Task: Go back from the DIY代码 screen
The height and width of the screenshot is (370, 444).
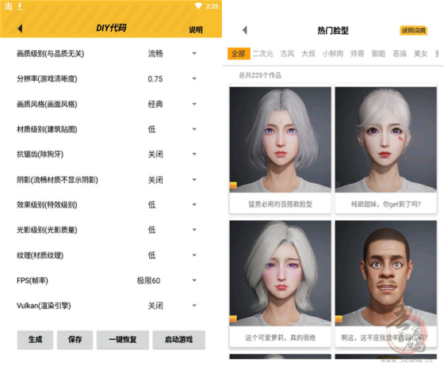Action: tap(20, 29)
